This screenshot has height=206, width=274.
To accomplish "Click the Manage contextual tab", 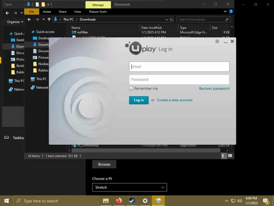I will (x=98, y=5).
